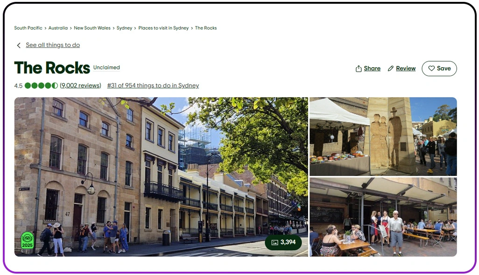Open the sandstone sculpture market photo
479x275 pixels.
pyautogui.click(x=383, y=136)
